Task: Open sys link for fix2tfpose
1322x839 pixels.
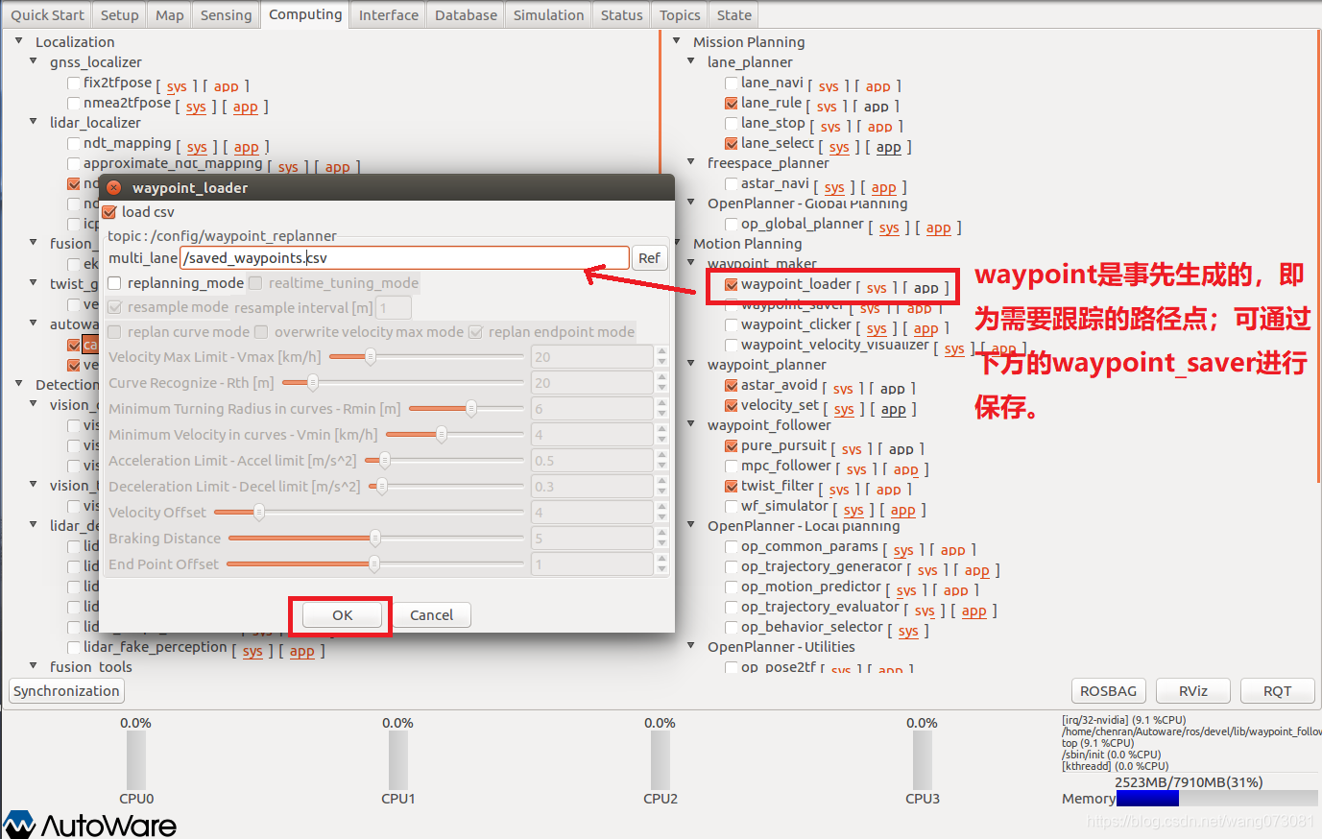Action: click(177, 86)
